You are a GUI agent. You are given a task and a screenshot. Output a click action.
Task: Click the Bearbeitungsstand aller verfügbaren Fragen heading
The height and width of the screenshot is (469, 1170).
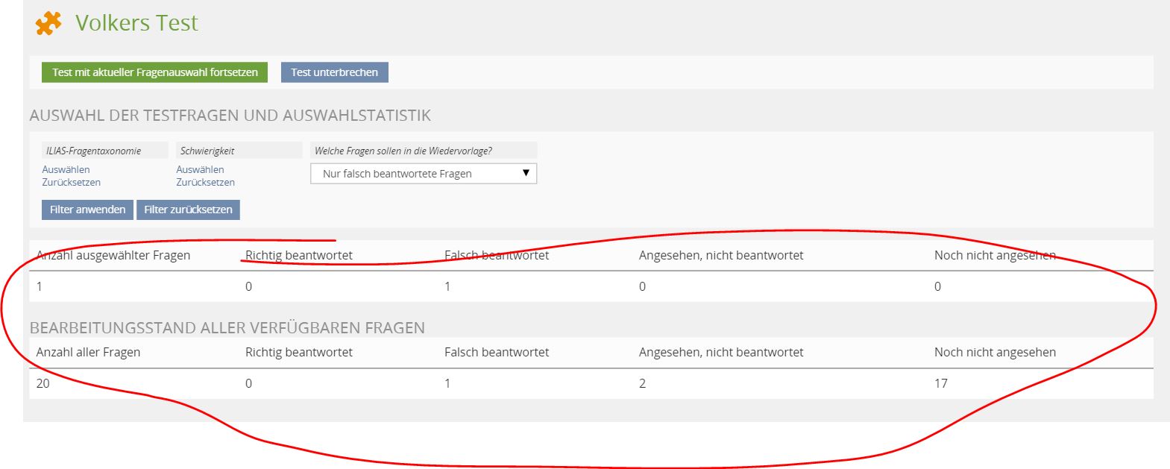click(227, 328)
